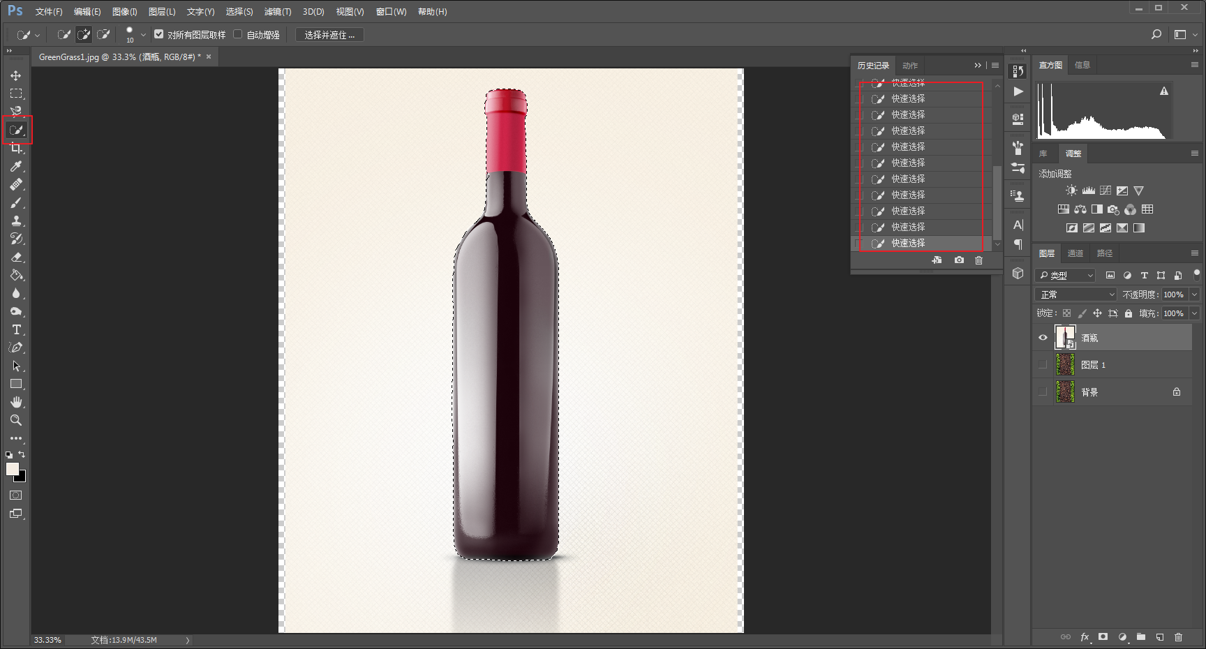The height and width of the screenshot is (649, 1206).
Task: Open opacity value dropdown arrow
Action: pyautogui.click(x=1194, y=294)
